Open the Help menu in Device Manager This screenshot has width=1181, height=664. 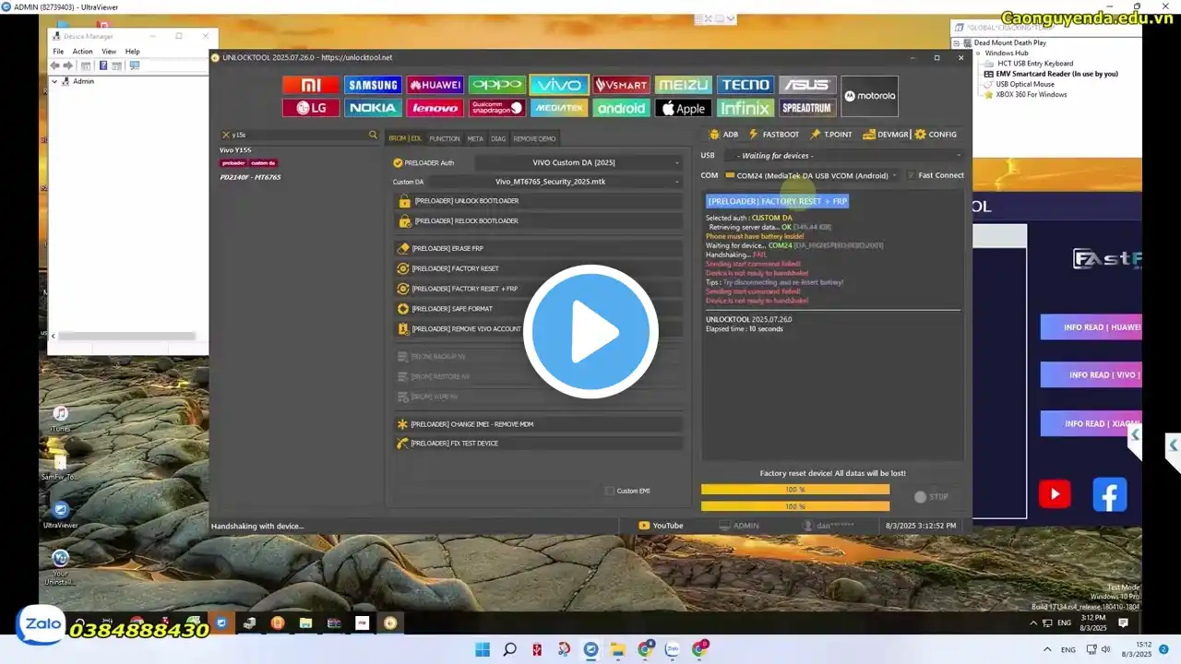(x=132, y=52)
